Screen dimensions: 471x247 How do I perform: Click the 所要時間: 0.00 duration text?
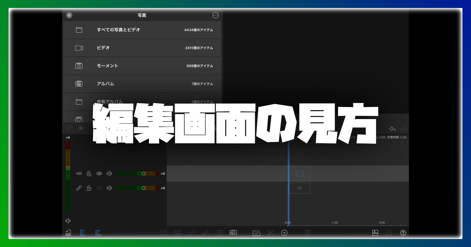pyautogui.click(x=397, y=137)
